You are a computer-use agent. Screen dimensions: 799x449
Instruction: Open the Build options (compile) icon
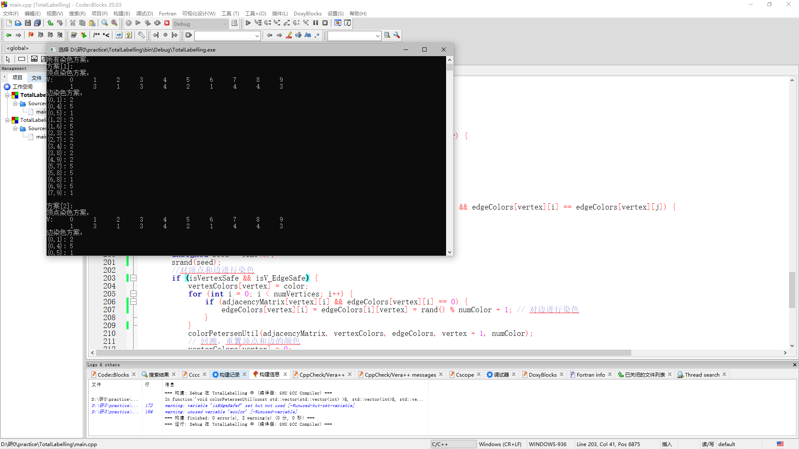[128, 23]
